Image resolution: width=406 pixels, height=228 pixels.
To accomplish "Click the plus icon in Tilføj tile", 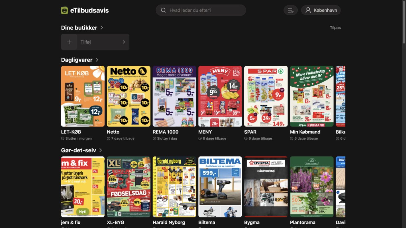I will 69,42.
